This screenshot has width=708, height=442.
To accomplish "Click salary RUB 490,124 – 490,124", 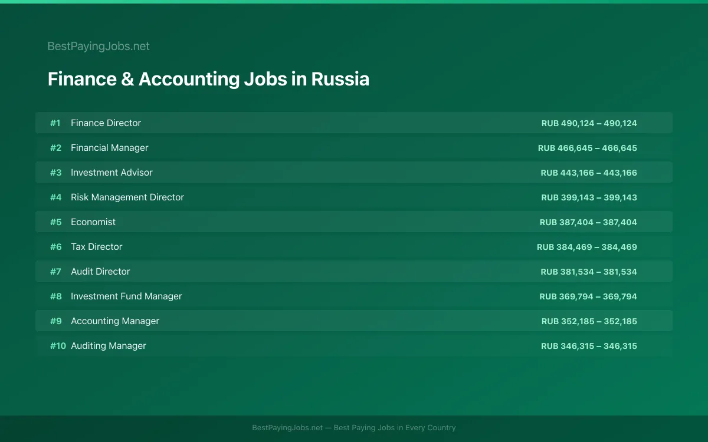I will tap(589, 123).
